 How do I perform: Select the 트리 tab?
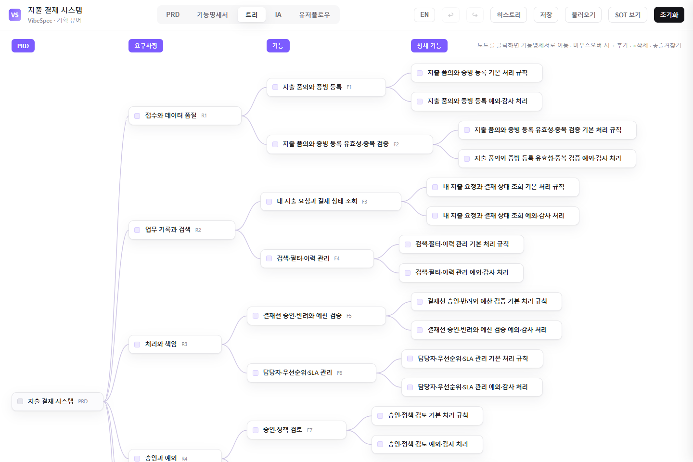coord(252,15)
